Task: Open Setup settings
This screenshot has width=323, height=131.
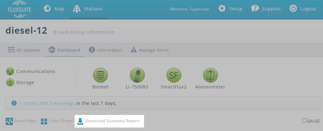Action: click(230, 9)
